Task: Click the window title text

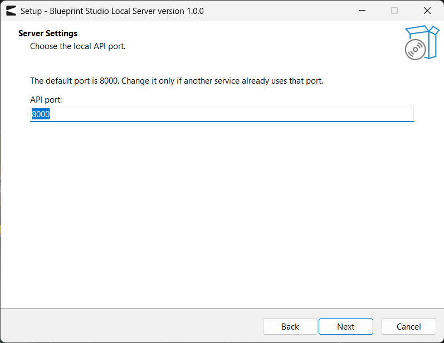Action: 112,11
